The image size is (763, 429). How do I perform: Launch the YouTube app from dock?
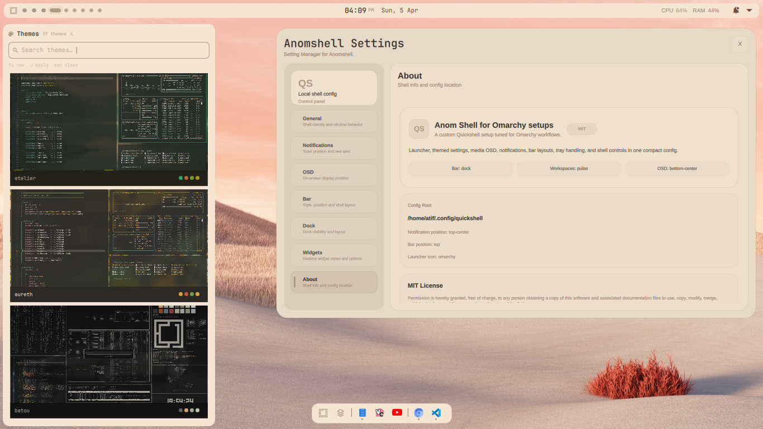coord(397,413)
